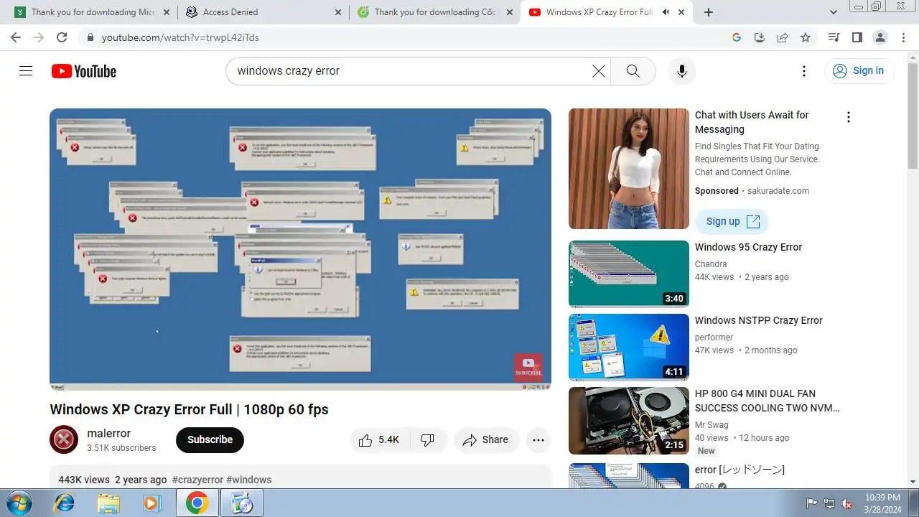Image resolution: width=919 pixels, height=517 pixels.
Task: Open sakuradate.com sponsor link
Action: 778,191
